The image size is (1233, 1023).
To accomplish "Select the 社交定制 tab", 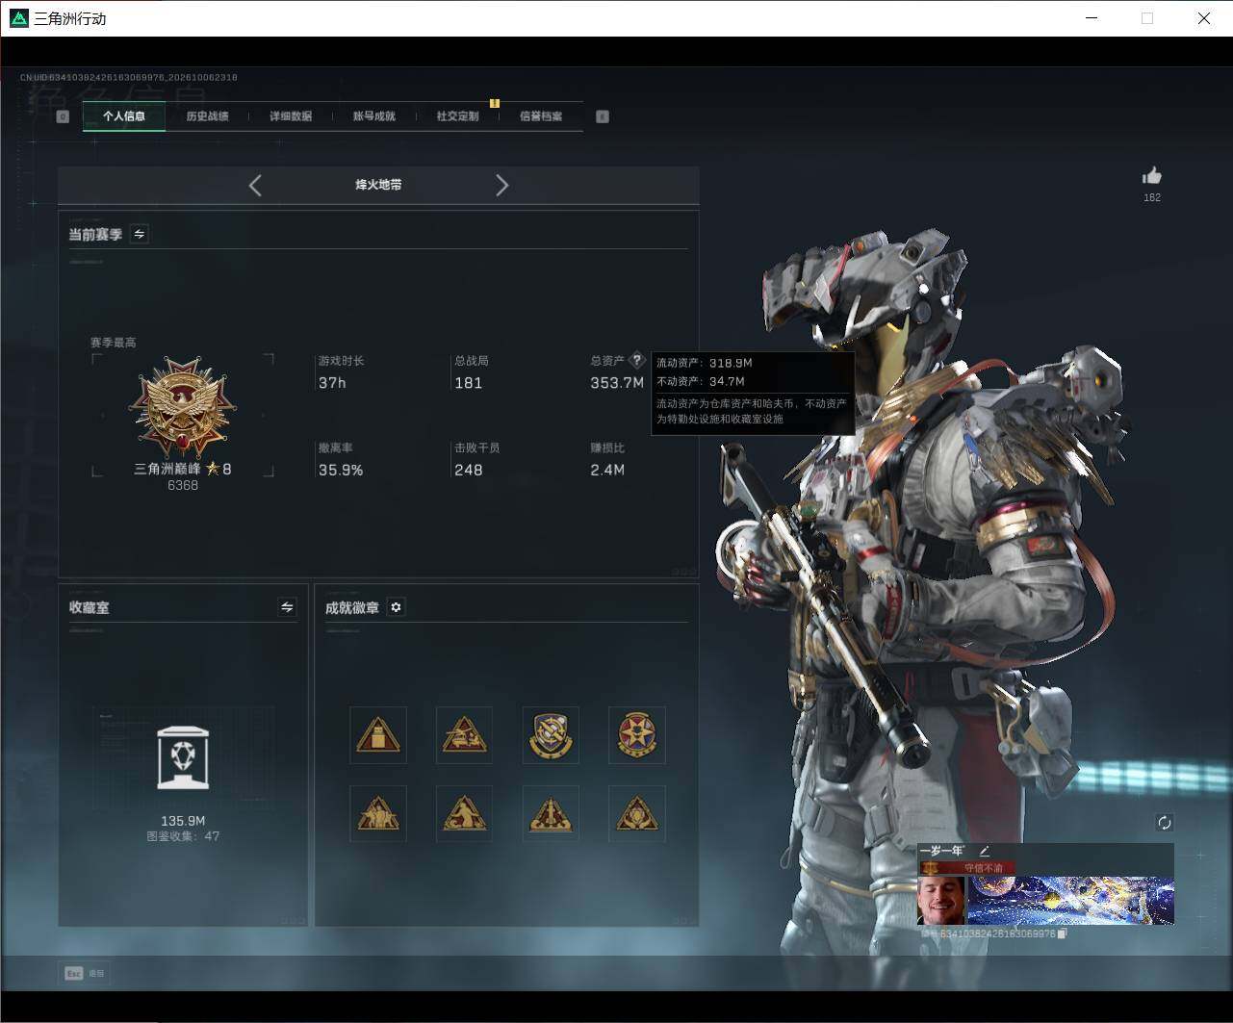I will click(457, 116).
